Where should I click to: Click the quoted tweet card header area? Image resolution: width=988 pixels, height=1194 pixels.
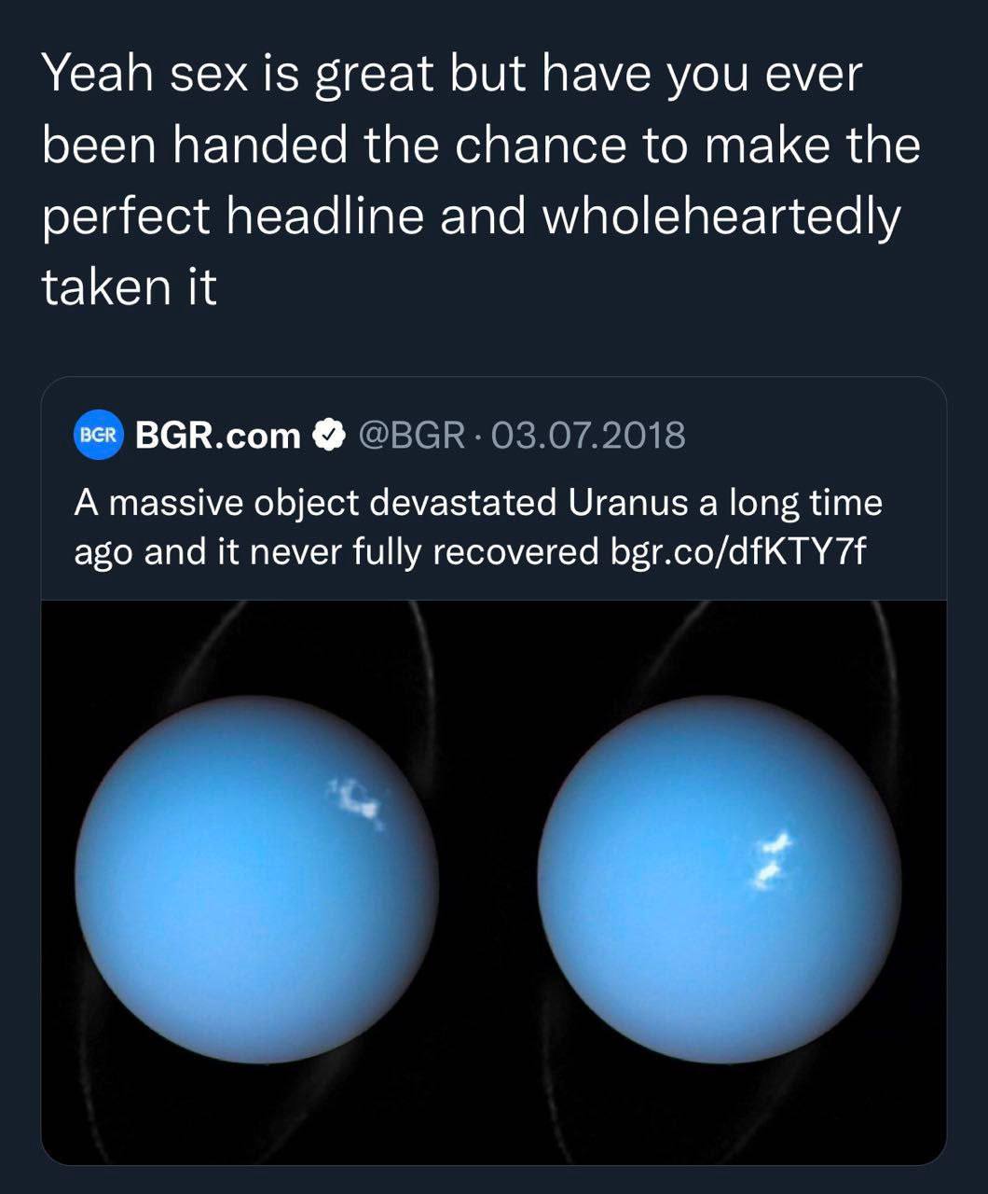494,436
